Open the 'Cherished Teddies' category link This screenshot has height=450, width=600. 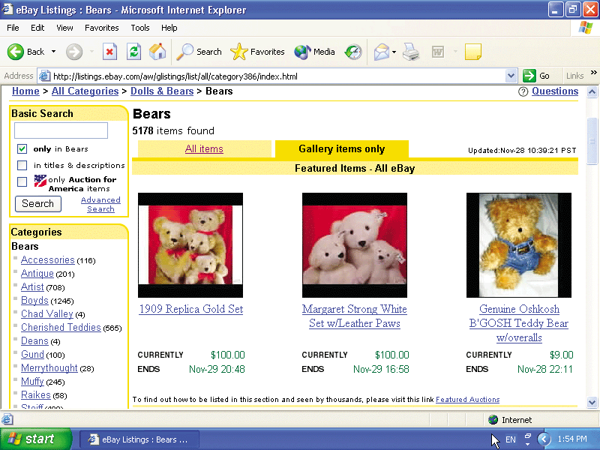pos(61,328)
